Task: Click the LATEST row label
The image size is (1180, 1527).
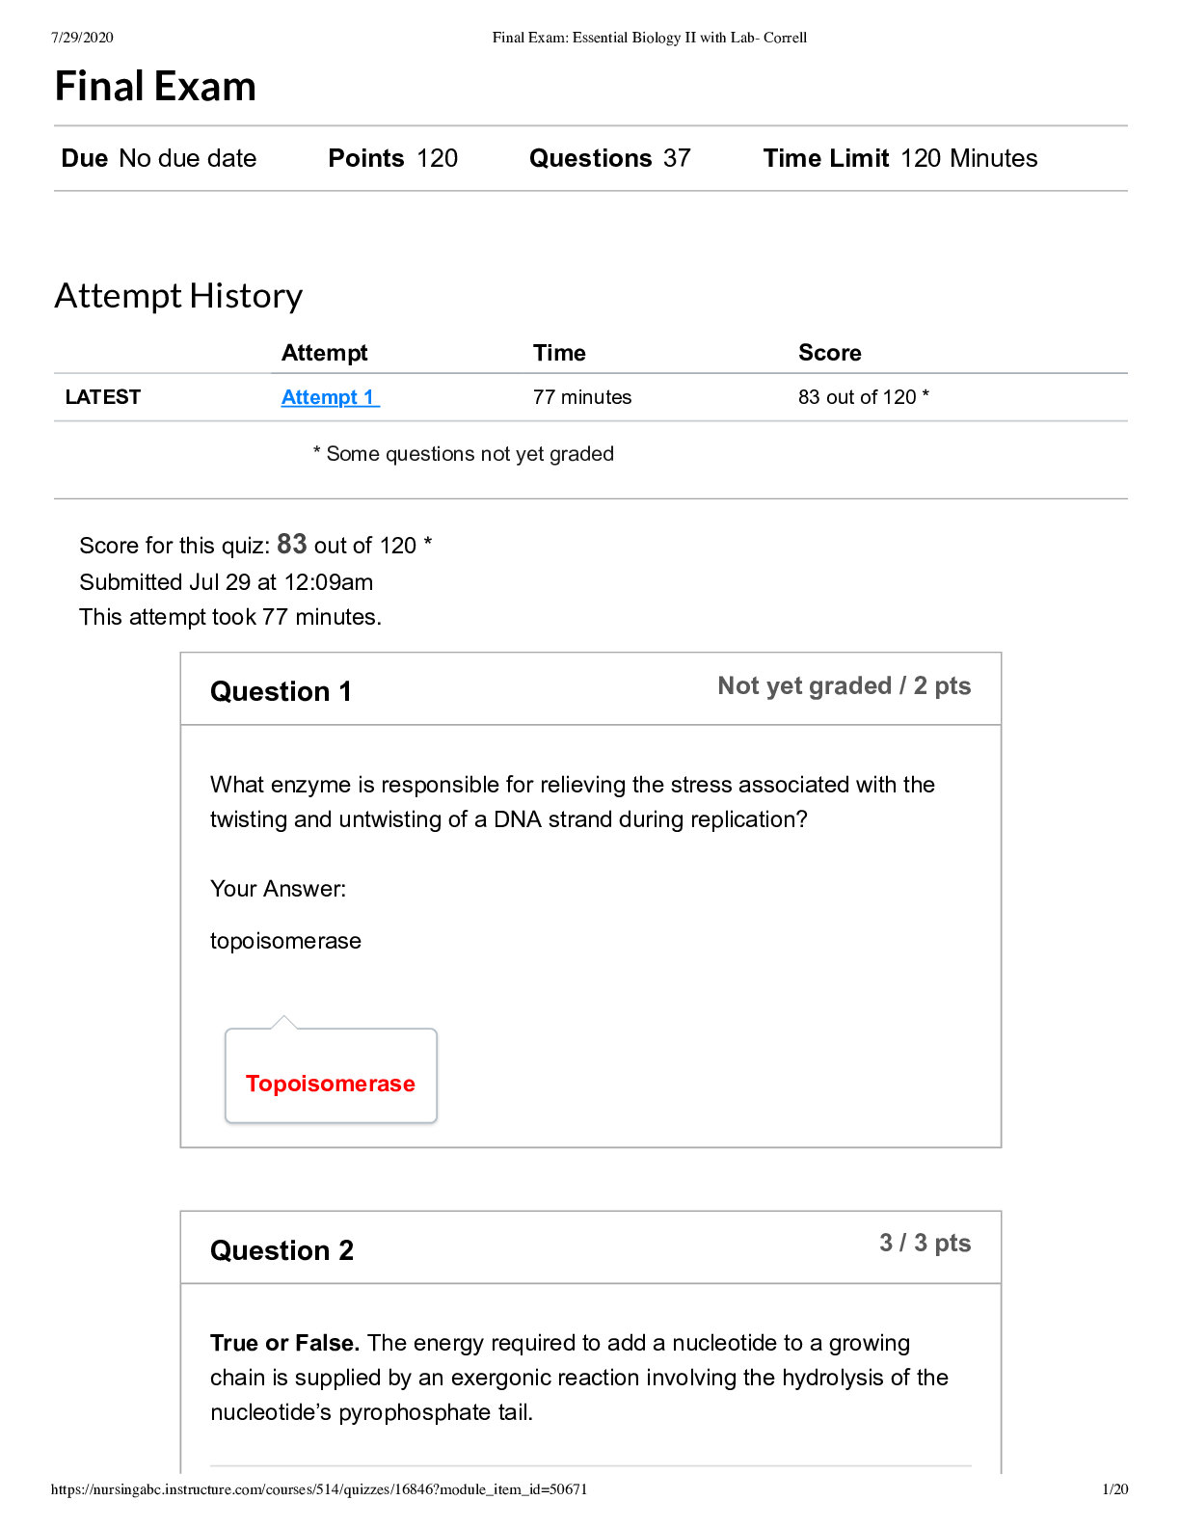Action: pyautogui.click(x=103, y=397)
